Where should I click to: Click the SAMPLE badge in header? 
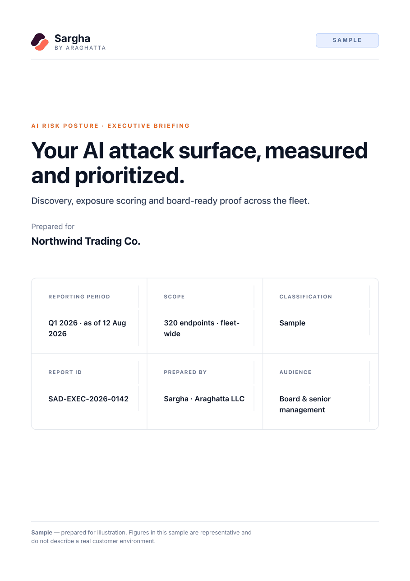[x=347, y=40]
